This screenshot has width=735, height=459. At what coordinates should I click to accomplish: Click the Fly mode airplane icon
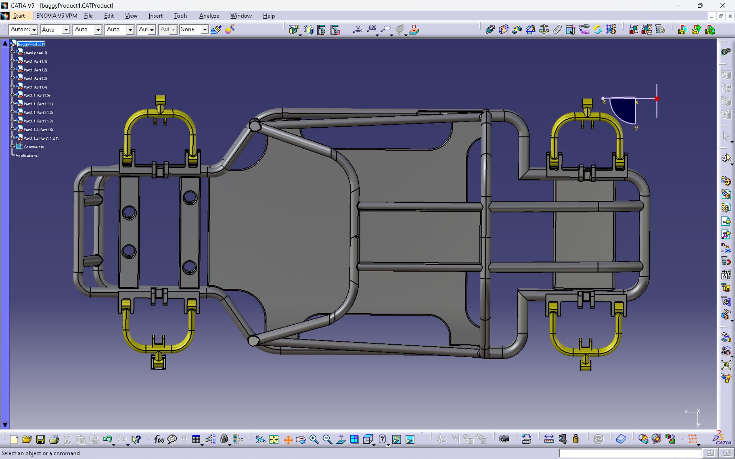[x=260, y=439]
